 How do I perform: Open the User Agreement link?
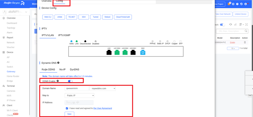click(103, 108)
